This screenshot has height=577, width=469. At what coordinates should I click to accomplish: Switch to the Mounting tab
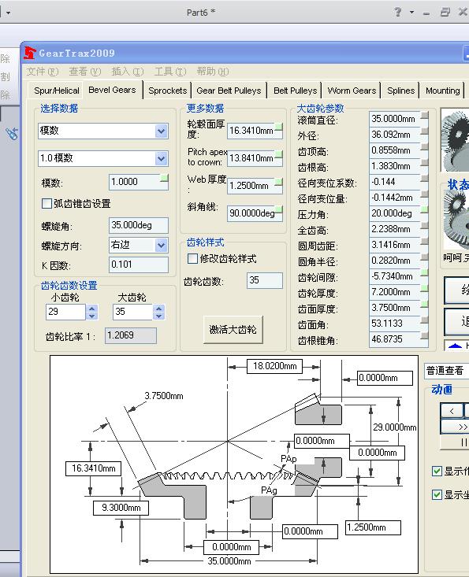click(x=443, y=91)
